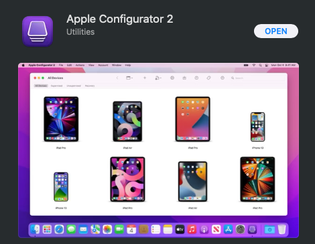Click the Prepare icon in the toolbar
This screenshot has height=244, width=315.
(x=172, y=78)
